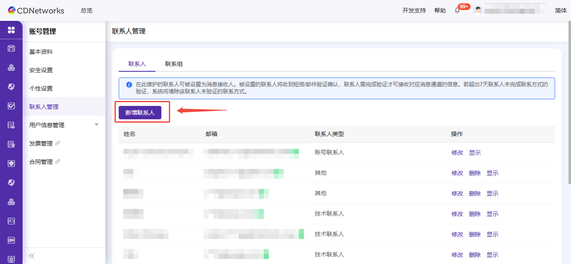Click 显示 on an 其他 contact row
571x264 pixels.
[x=492, y=173]
